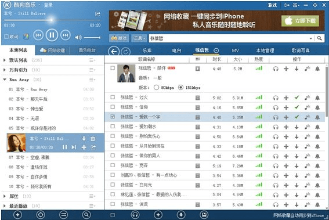Click the bottom save disk icon
Viewport: 329px width, 220px height.
[x=204, y=215]
